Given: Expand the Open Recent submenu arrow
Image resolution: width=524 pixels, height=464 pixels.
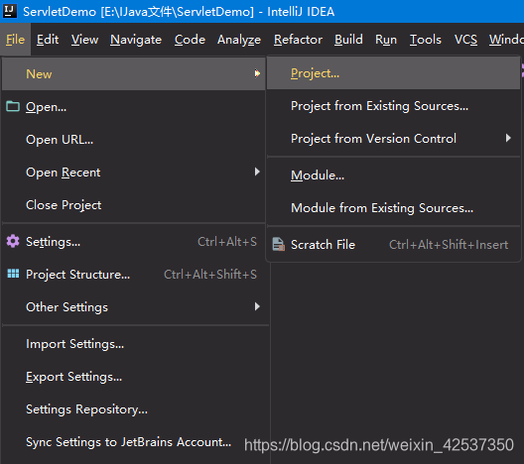Looking at the screenshot, I should pos(257,172).
